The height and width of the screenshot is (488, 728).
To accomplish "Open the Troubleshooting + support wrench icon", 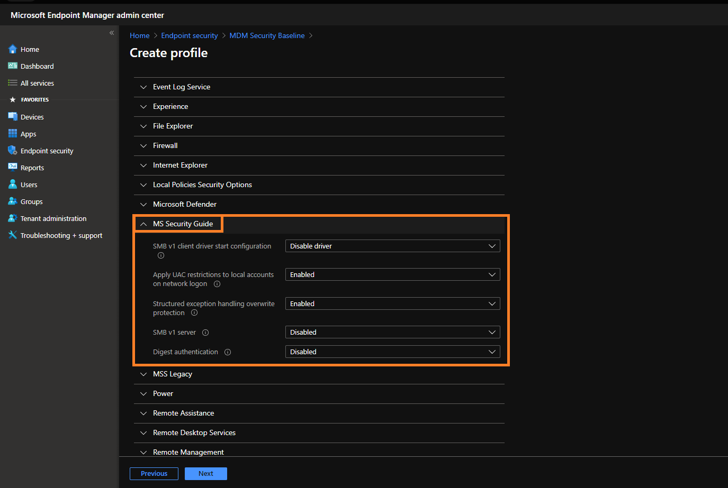I will click(13, 235).
